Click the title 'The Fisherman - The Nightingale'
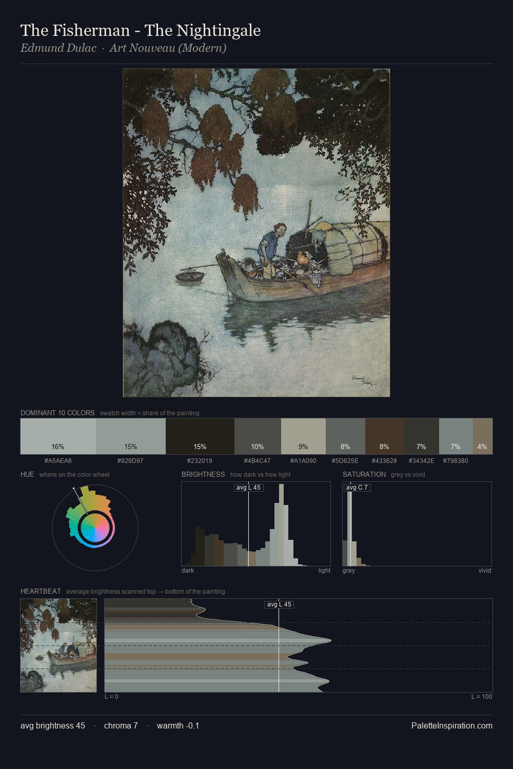513x769 pixels. click(x=141, y=31)
